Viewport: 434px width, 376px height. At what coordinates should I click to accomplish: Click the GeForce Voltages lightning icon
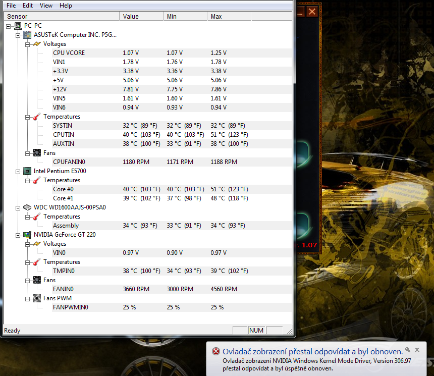37,244
